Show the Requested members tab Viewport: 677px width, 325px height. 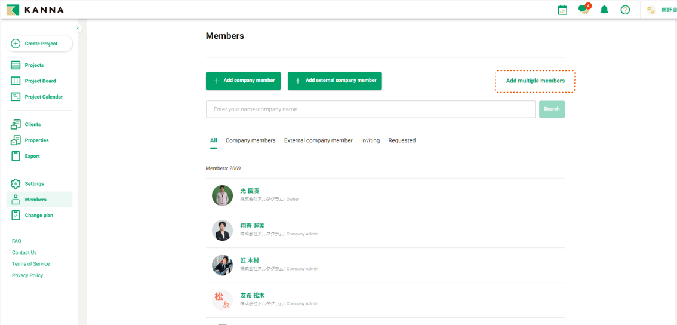coord(402,141)
